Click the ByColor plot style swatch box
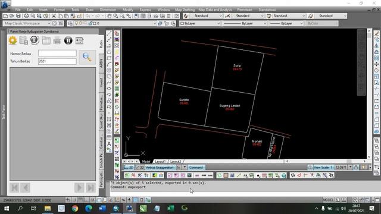This screenshot has width=381, height=214. (322, 23)
